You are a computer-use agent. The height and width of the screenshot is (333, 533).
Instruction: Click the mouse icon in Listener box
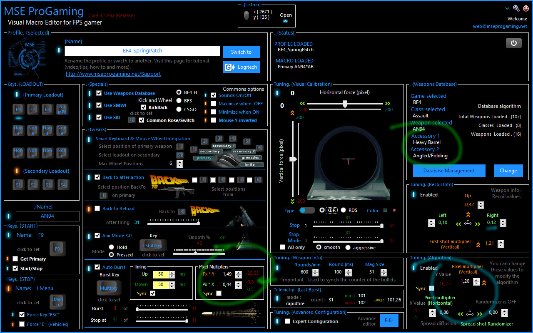tap(247, 16)
